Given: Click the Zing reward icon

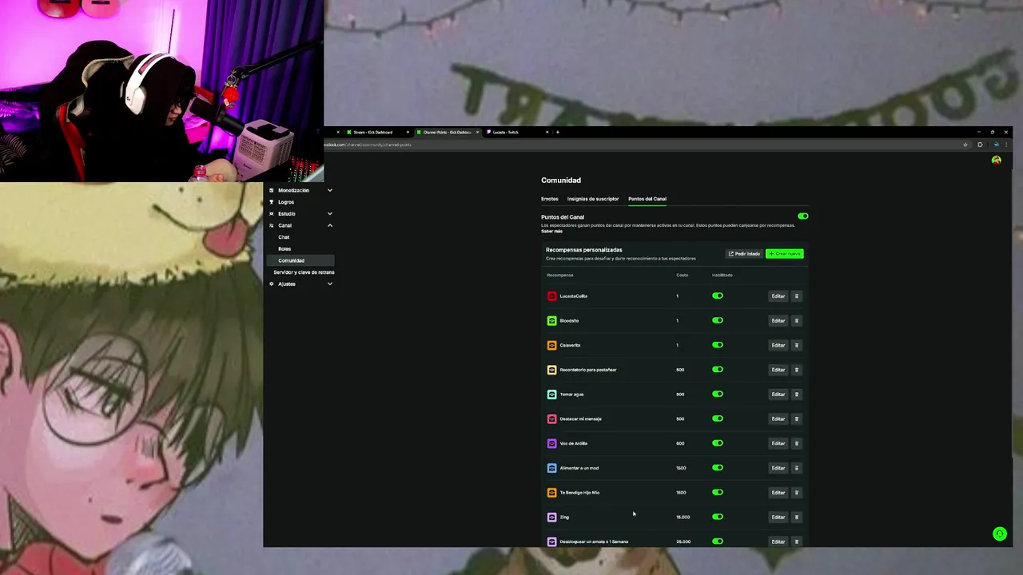Looking at the screenshot, I should point(551,517).
